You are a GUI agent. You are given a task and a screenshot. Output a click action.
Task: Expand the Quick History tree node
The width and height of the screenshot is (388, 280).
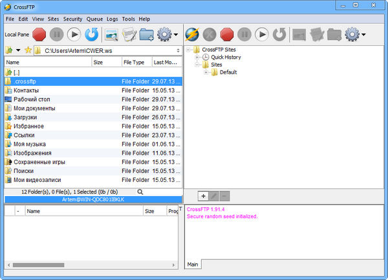tap(197, 57)
